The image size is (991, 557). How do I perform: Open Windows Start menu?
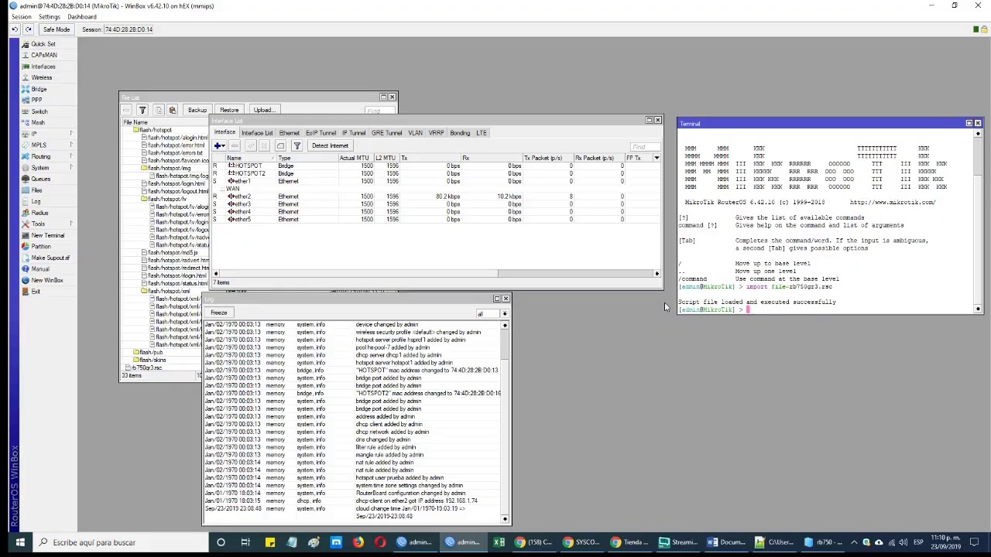tap(20, 542)
